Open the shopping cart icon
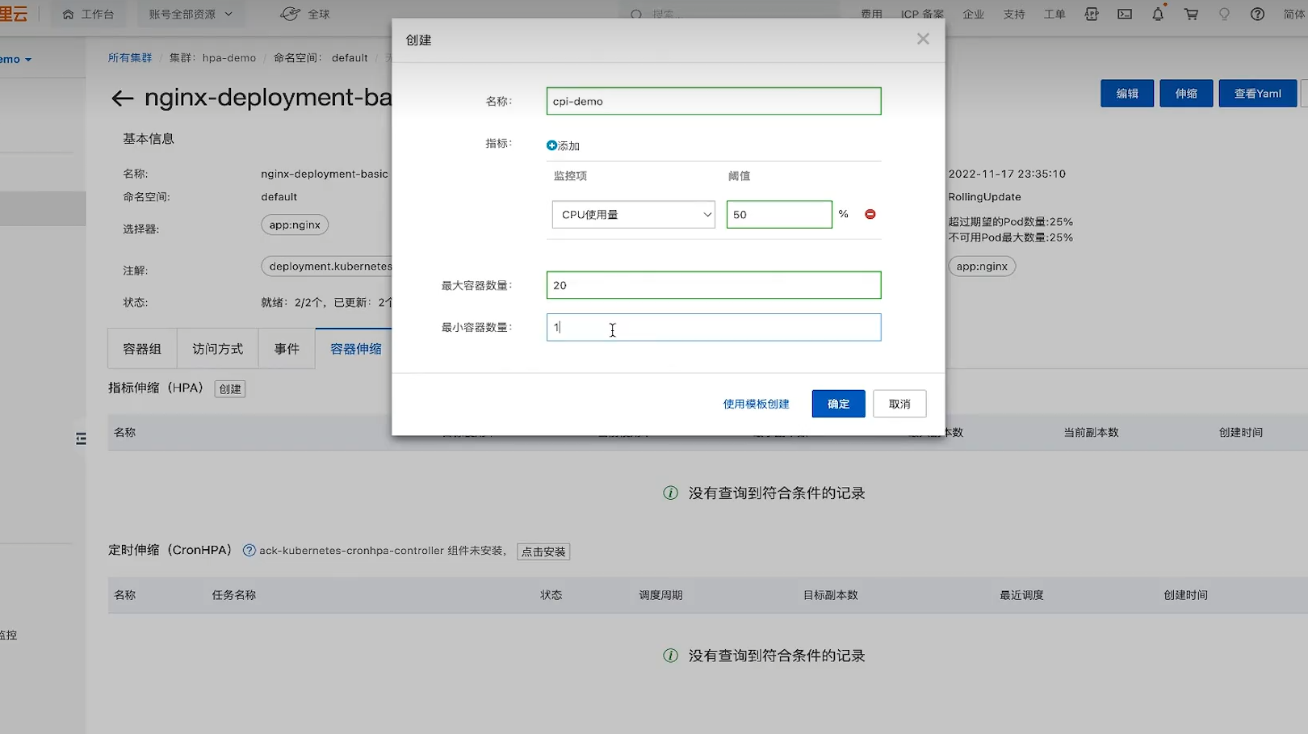Viewport: 1308px width, 734px height. (1191, 14)
